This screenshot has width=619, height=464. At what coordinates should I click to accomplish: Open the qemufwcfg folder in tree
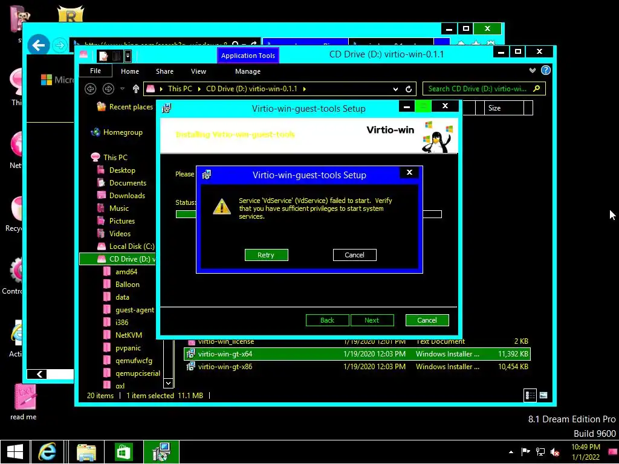(x=128, y=361)
